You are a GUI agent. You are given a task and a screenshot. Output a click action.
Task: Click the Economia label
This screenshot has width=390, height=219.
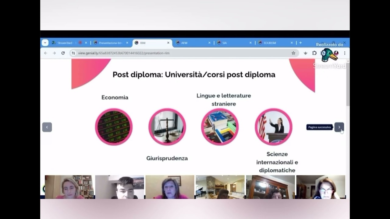point(115,97)
